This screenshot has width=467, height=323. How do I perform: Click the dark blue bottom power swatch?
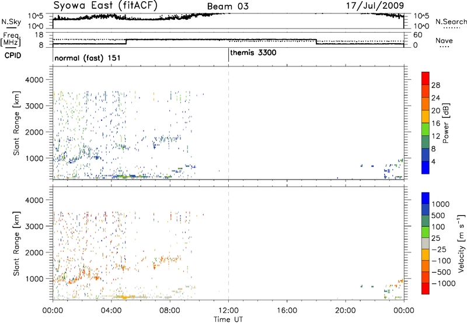tap(426, 167)
